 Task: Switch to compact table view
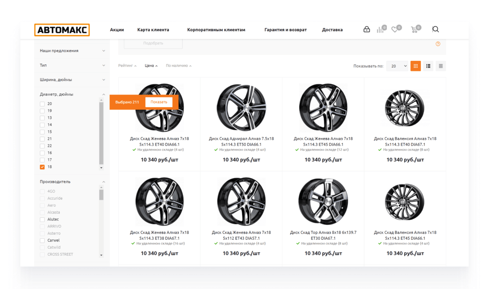coord(440,66)
